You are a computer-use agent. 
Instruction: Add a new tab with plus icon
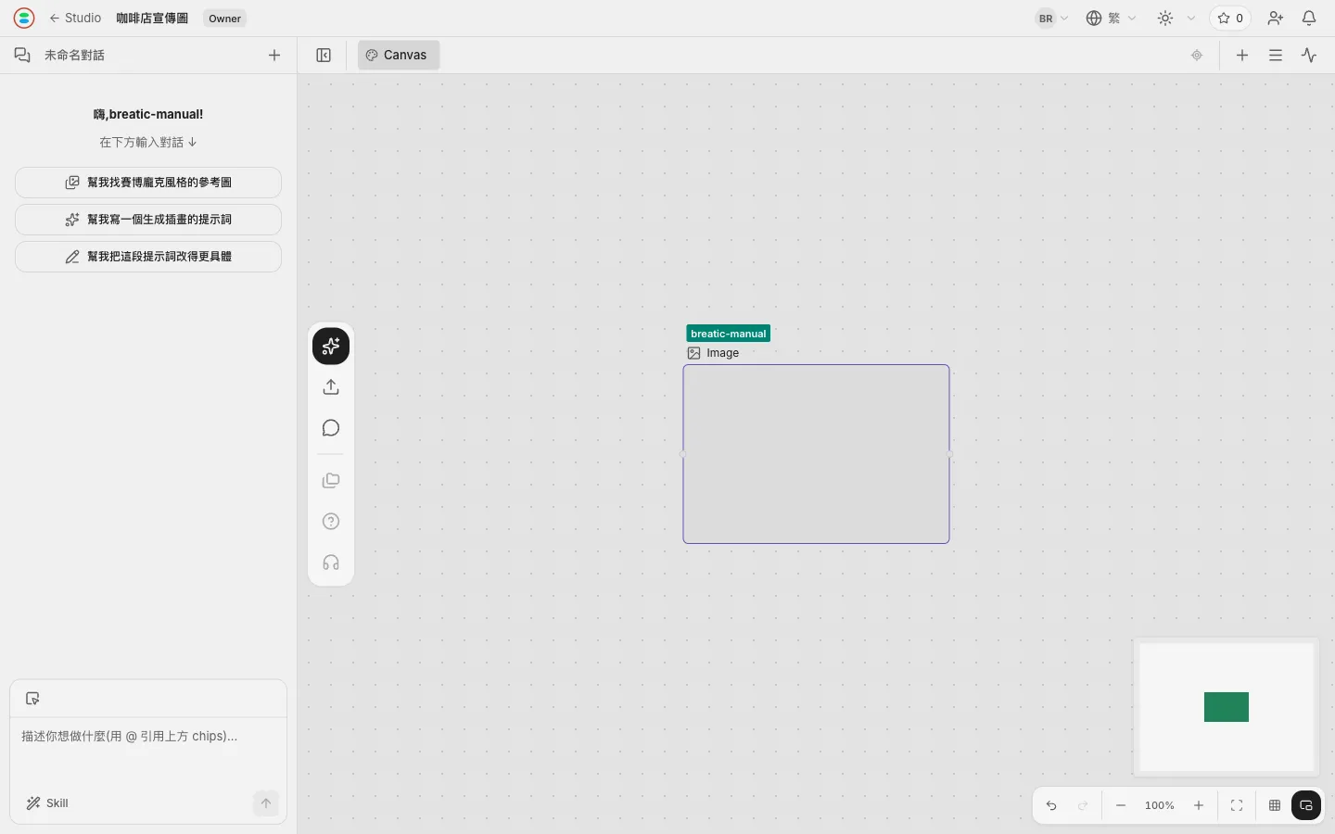click(1242, 55)
